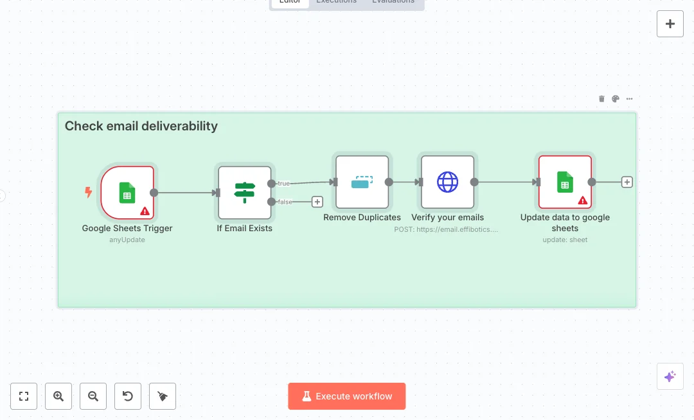
Task: Tidy up nodes with the broom icon
Action: [x=163, y=396]
